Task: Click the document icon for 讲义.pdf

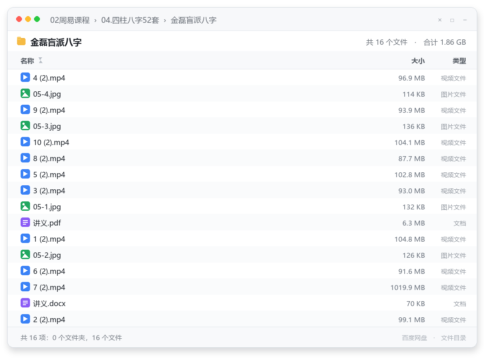Action: pyautogui.click(x=25, y=222)
